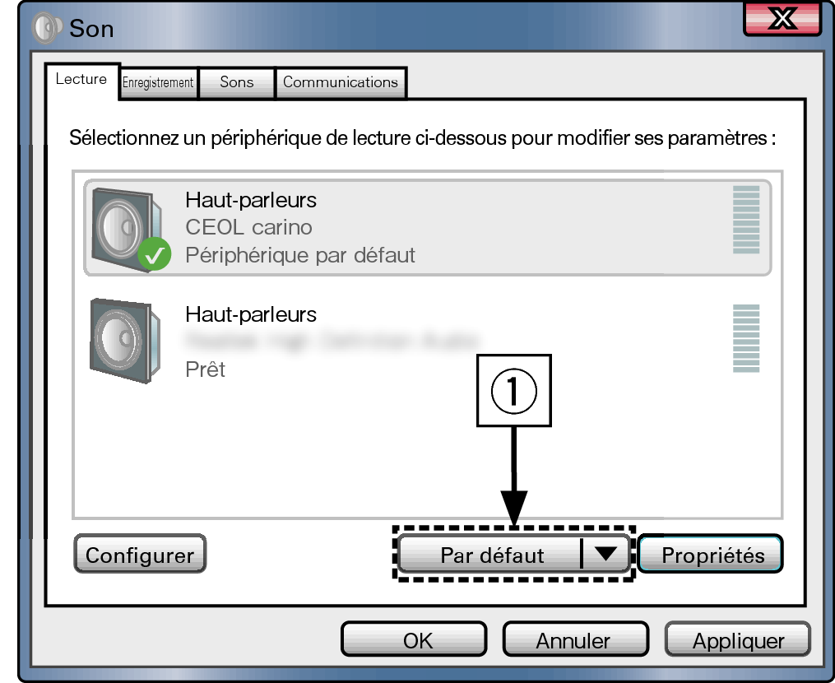Switch to the Sons tab

pyautogui.click(x=236, y=82)
